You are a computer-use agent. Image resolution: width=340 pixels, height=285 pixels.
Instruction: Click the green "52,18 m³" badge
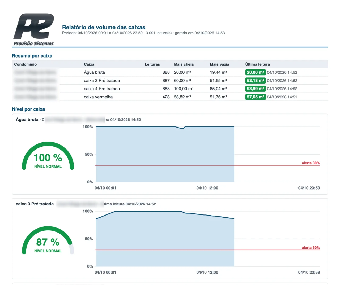pos(256,81)
